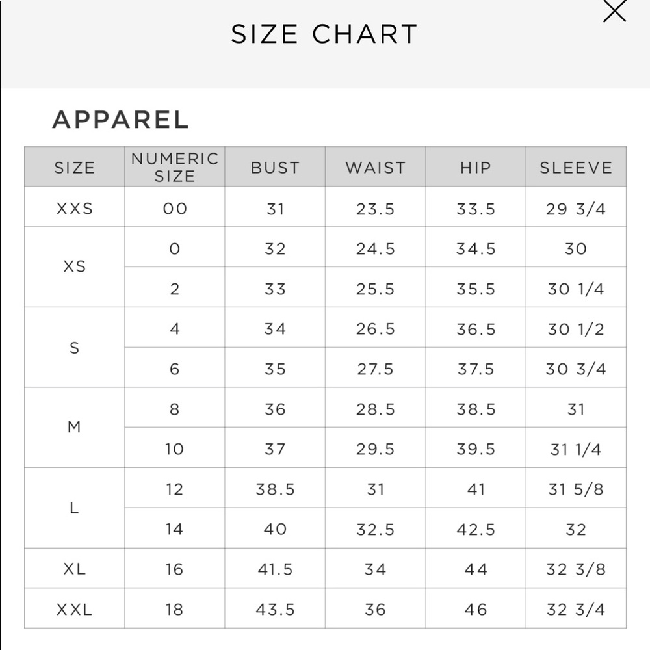Select the BUST column header
The width and height of the screenshot is (650, 650).
coord(275,168)
